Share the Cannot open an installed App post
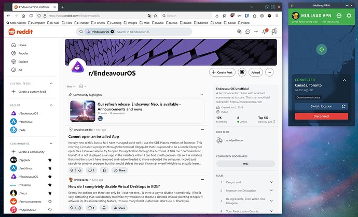 (x=120, y=170)
